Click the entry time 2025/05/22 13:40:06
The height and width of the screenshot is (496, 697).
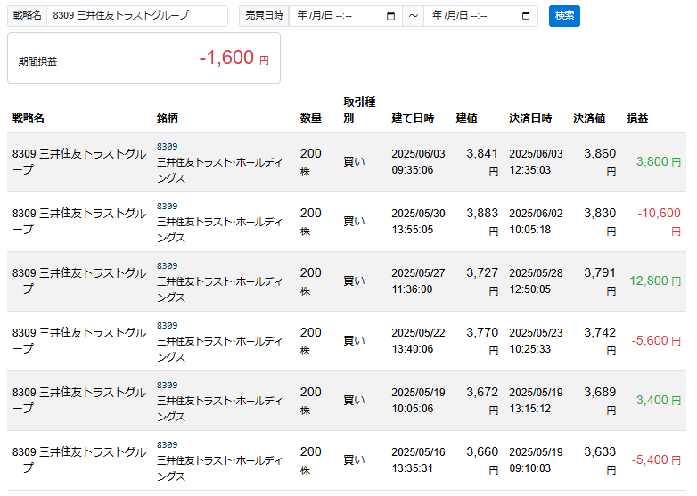point(418,340)
